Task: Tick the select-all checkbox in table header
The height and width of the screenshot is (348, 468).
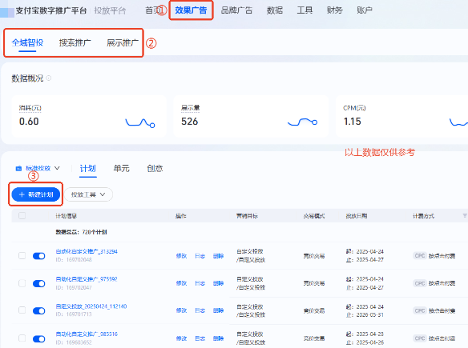Action: coord(22,215)
